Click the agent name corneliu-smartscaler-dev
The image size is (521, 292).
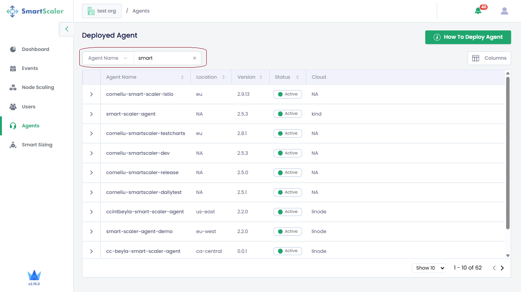point(138,153)
